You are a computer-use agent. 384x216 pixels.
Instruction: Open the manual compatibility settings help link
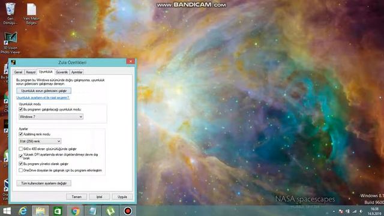click(x=43, y=97)
